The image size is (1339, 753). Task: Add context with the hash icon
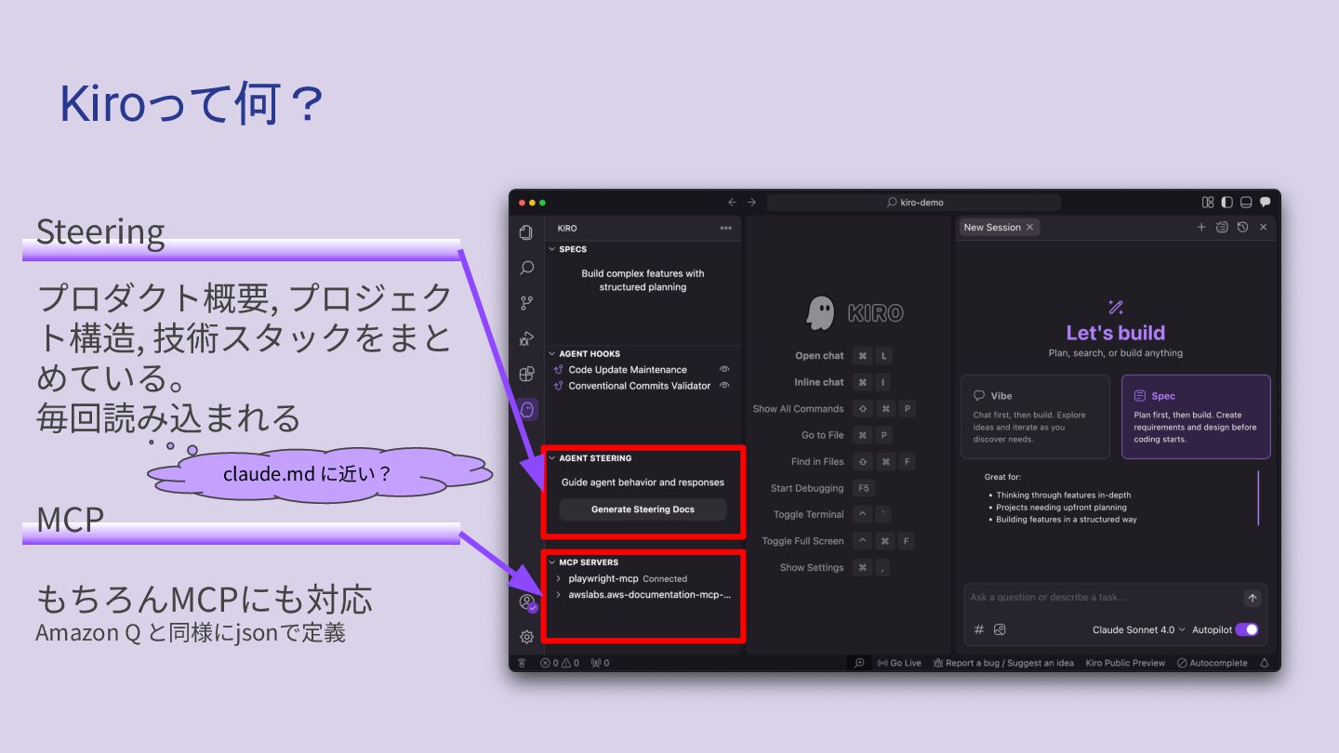tap(979, 629)
